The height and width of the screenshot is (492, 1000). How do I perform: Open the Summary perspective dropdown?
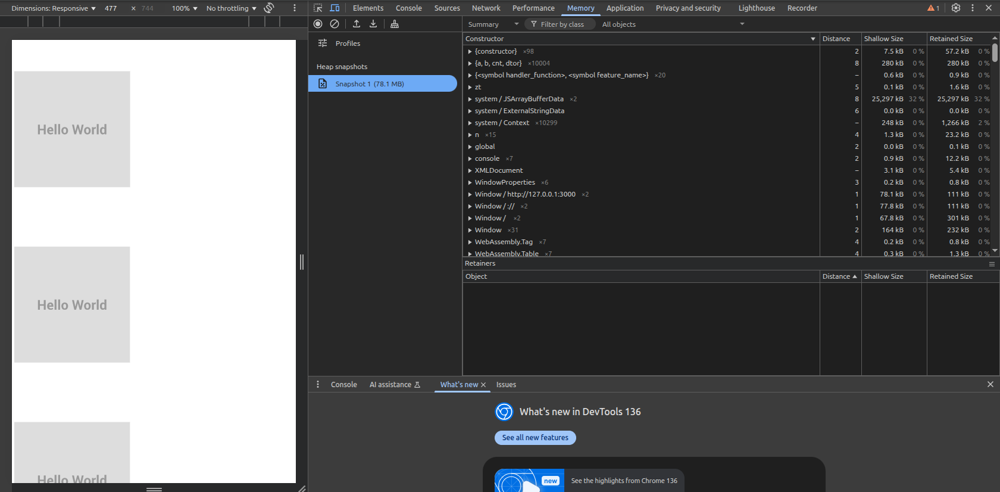coord(493,24)
